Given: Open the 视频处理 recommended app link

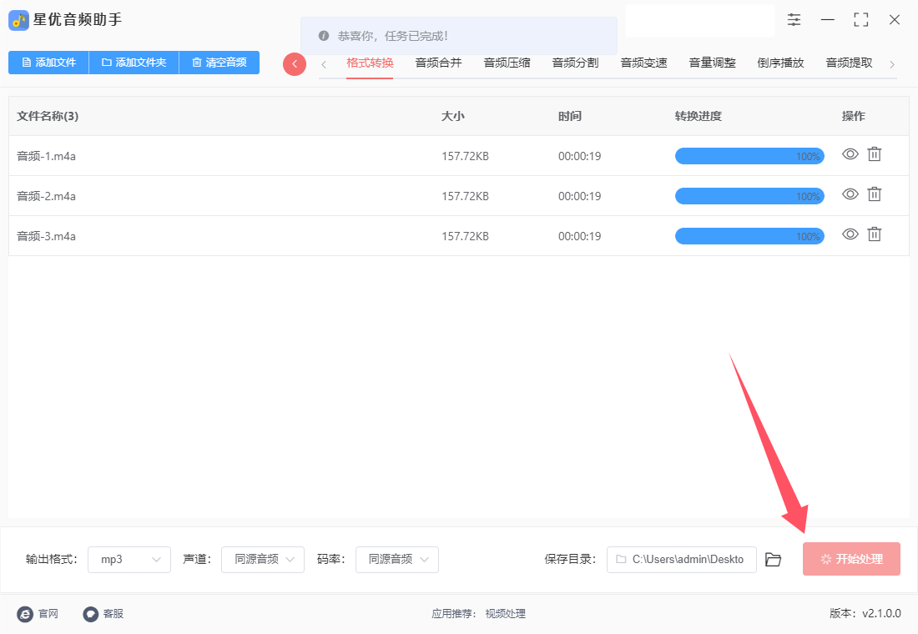Looking at the screenshot, I should (x=505, y=613).
